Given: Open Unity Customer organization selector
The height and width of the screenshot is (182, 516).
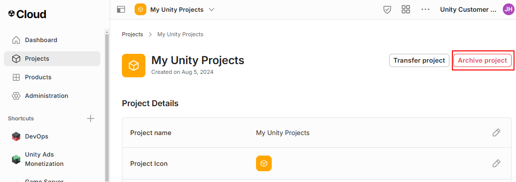Looking at the screenshot, I should tap(468, 10).
